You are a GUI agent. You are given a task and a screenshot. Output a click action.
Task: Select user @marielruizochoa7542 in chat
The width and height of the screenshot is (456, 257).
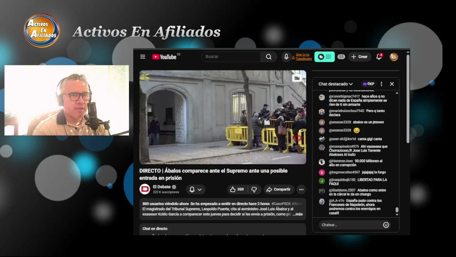point(347,111)
